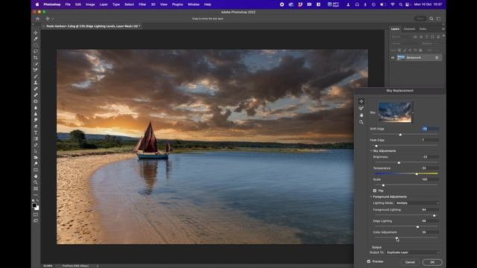Select the Hand tool in left toolbar

pos(36,176)
